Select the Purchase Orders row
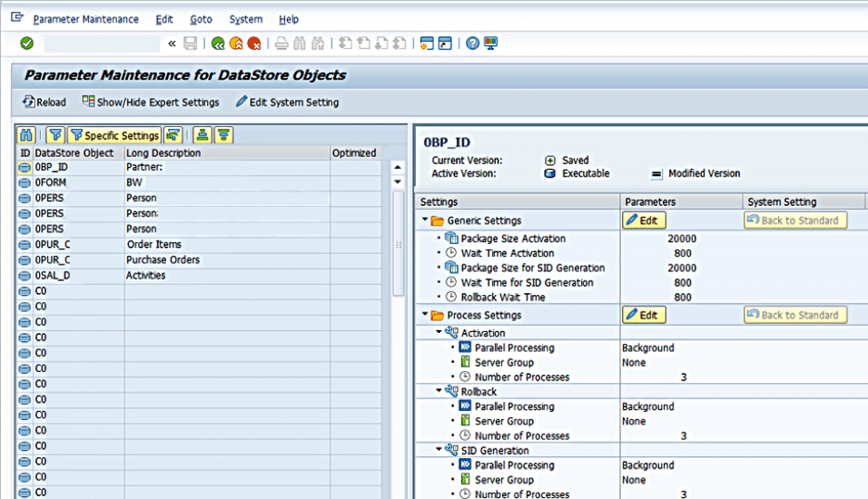The width and height of the screenshot is (868, 499). click(199, 260)
